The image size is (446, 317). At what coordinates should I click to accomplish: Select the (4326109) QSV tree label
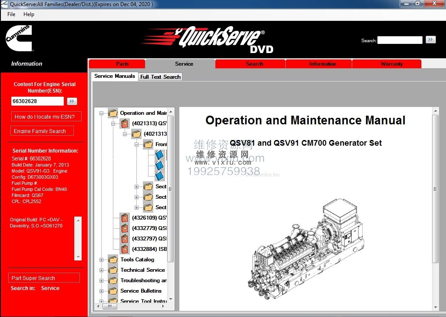pyautogui.click(x=149, y=217)
